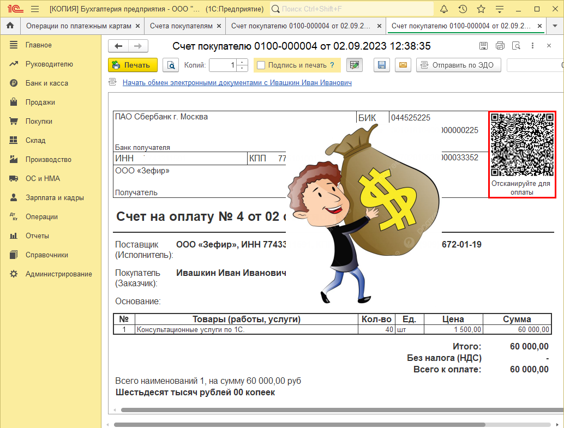Switch to Счета покупателям tab
The height and width of the screenshot is (428, 564).
tap(181, 26)
